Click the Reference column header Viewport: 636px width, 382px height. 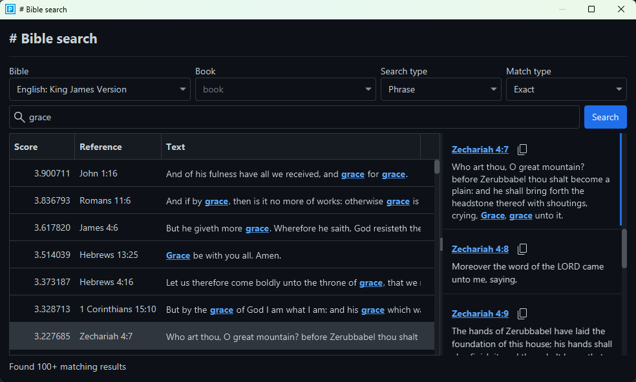[x=101, y=147]
